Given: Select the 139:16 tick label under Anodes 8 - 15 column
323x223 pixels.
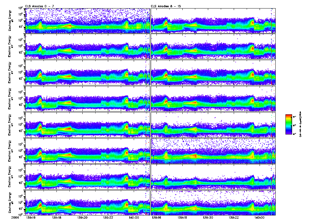Looking at the screenshot, I should 156,217.
